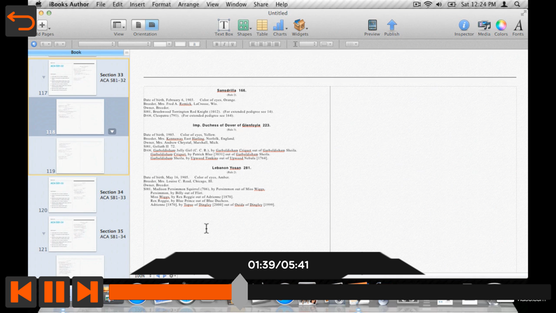The height and width of the screenshot is (313, 556).
Task: Open the Format menu
Action: click(x=161, y=4)
